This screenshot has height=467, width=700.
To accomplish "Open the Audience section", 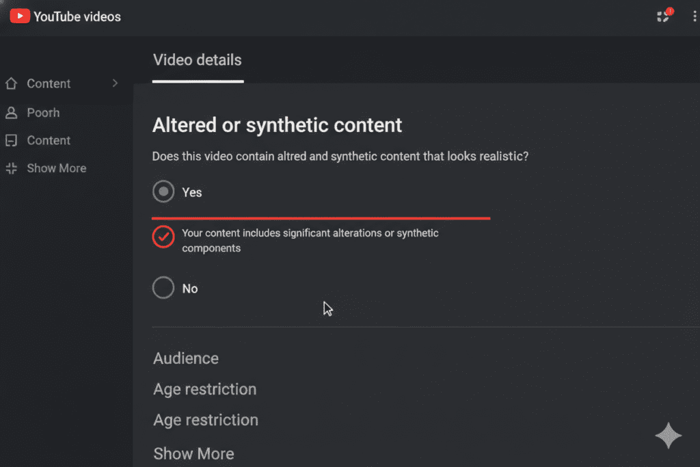I will click(186, 358).
